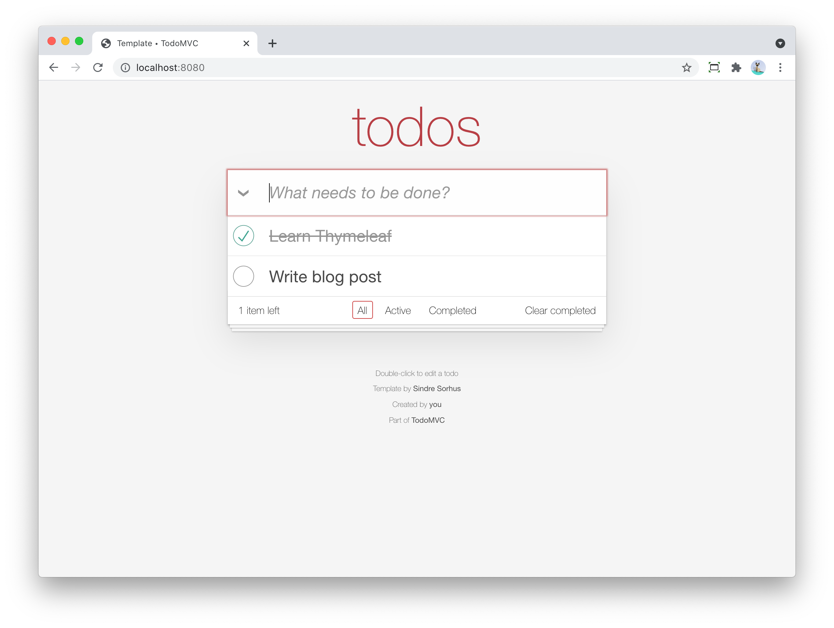Toggle the completed status of 'Learn Thymeleaf'
Screen dimensions: 834x628
pos(243,236)
